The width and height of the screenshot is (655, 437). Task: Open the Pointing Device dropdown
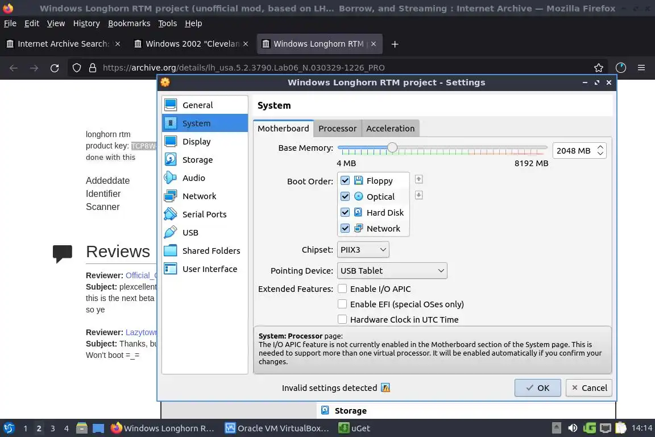[x=392, y=270]
